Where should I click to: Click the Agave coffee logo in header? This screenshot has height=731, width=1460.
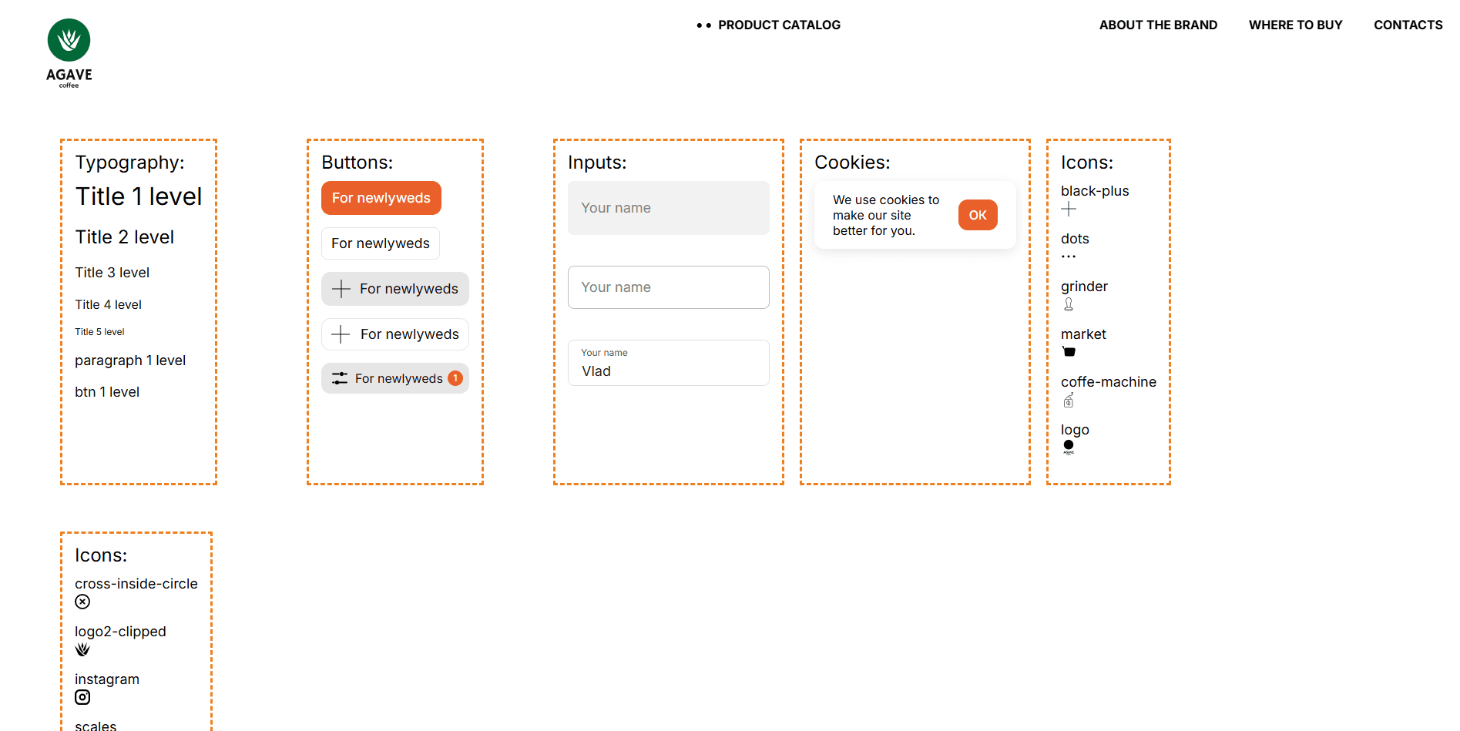tap(69, 53)
